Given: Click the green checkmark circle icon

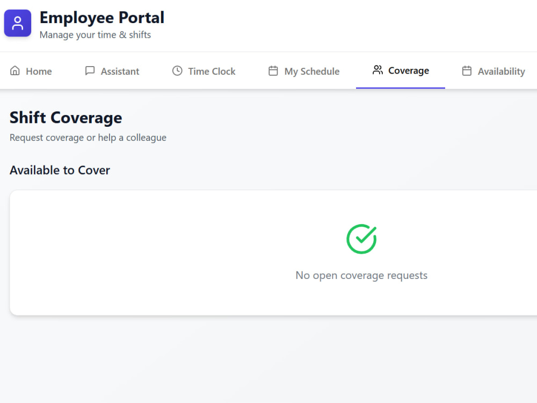Looking at the screenshot, I should (x=361, y=239).
